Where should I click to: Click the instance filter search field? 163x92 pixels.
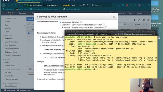pos(31,25)
